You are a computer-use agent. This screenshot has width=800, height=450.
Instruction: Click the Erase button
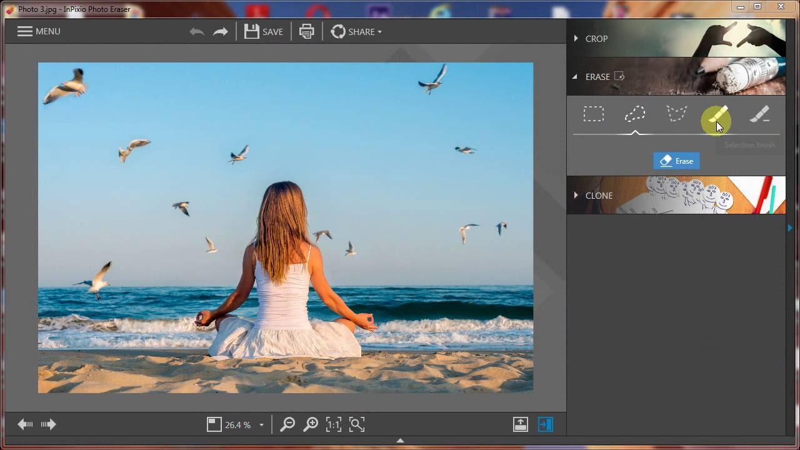tap(676, 161)
